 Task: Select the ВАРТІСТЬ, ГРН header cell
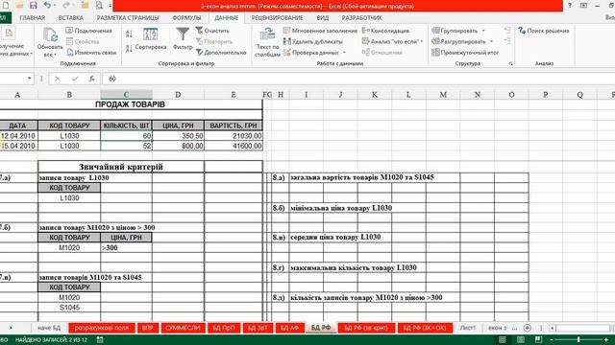point(234,126)
